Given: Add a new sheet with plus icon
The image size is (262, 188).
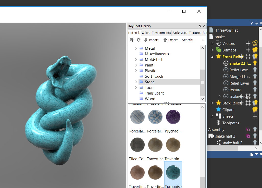Looking at the screenshot, I should (x=255, y=116).
